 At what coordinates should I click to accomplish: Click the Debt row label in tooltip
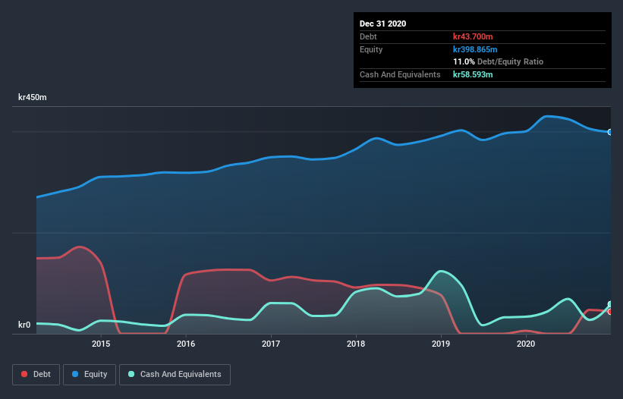click(x=368, y=36)
